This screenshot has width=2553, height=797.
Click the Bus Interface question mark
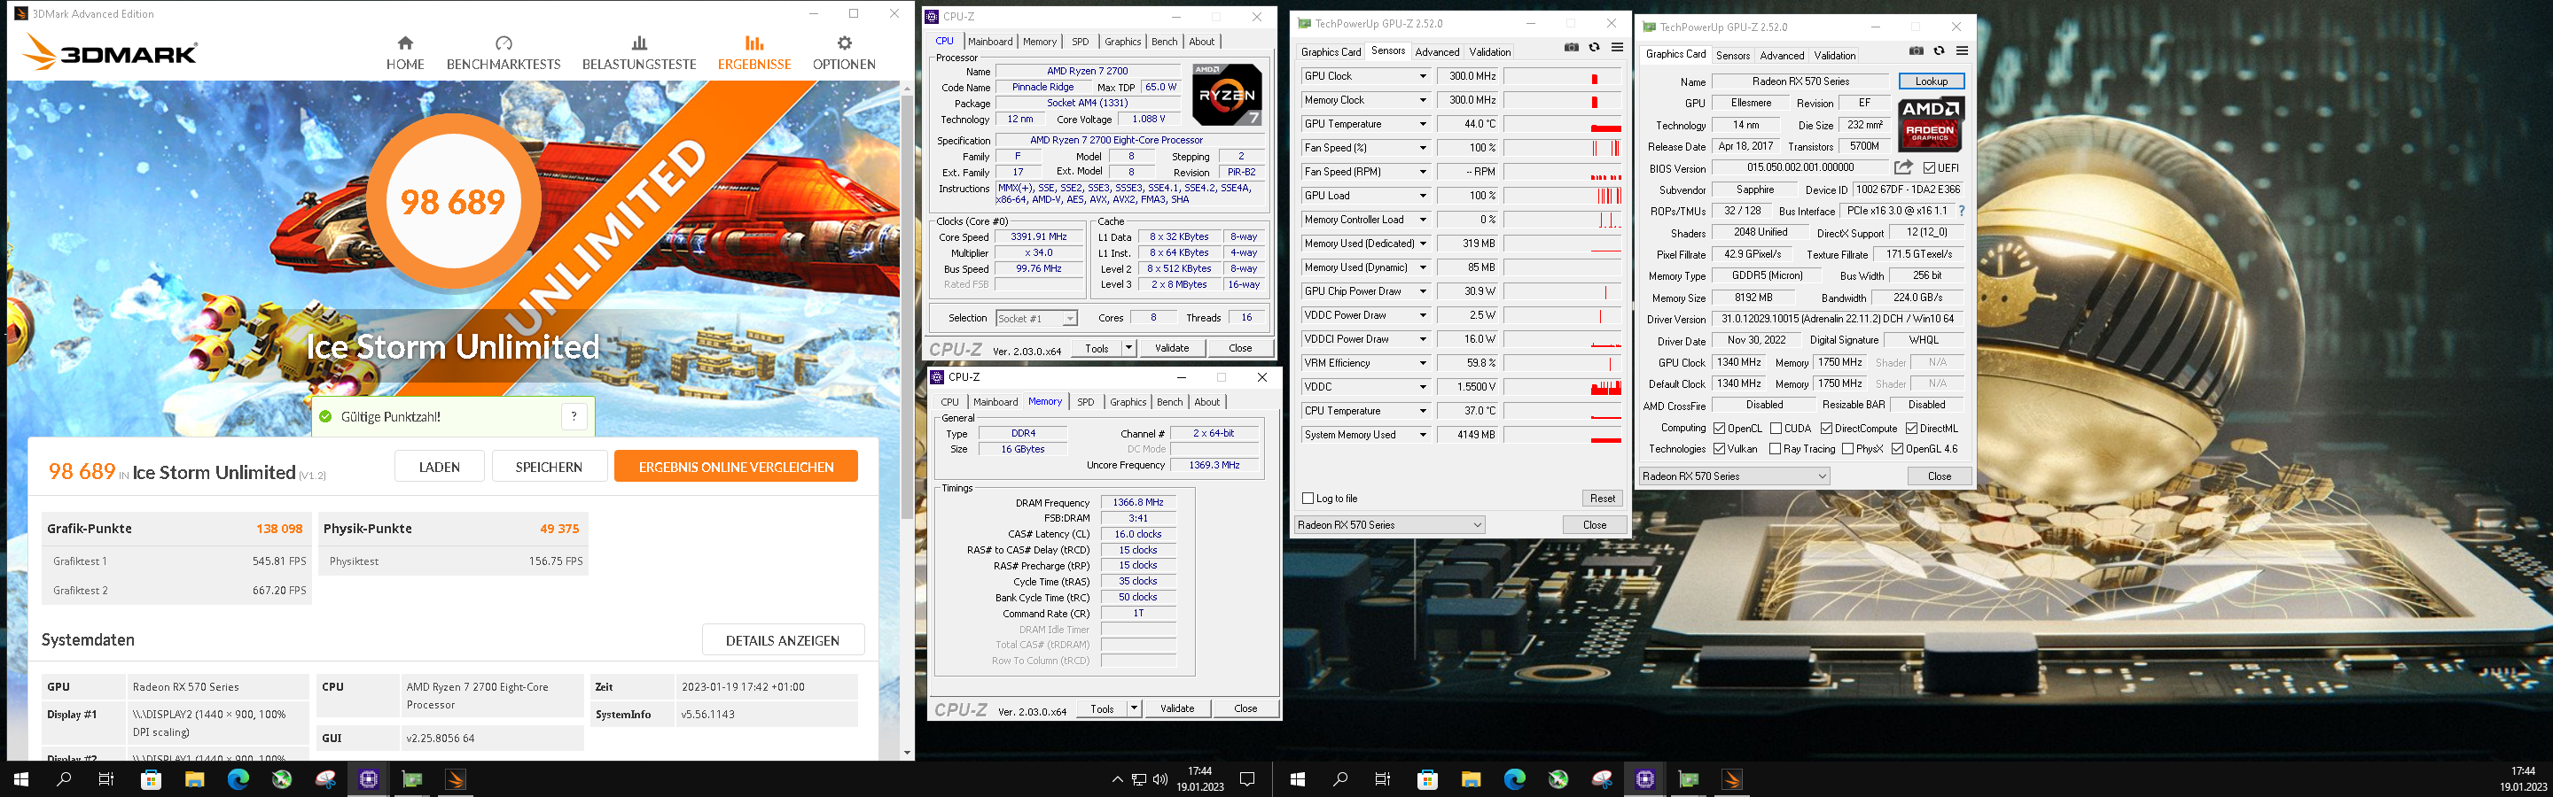tap(1962, 211)
